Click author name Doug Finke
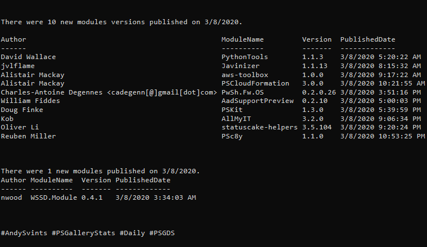Image resolution: width=427 pixels, height=247 pixels. pos(22,110)
